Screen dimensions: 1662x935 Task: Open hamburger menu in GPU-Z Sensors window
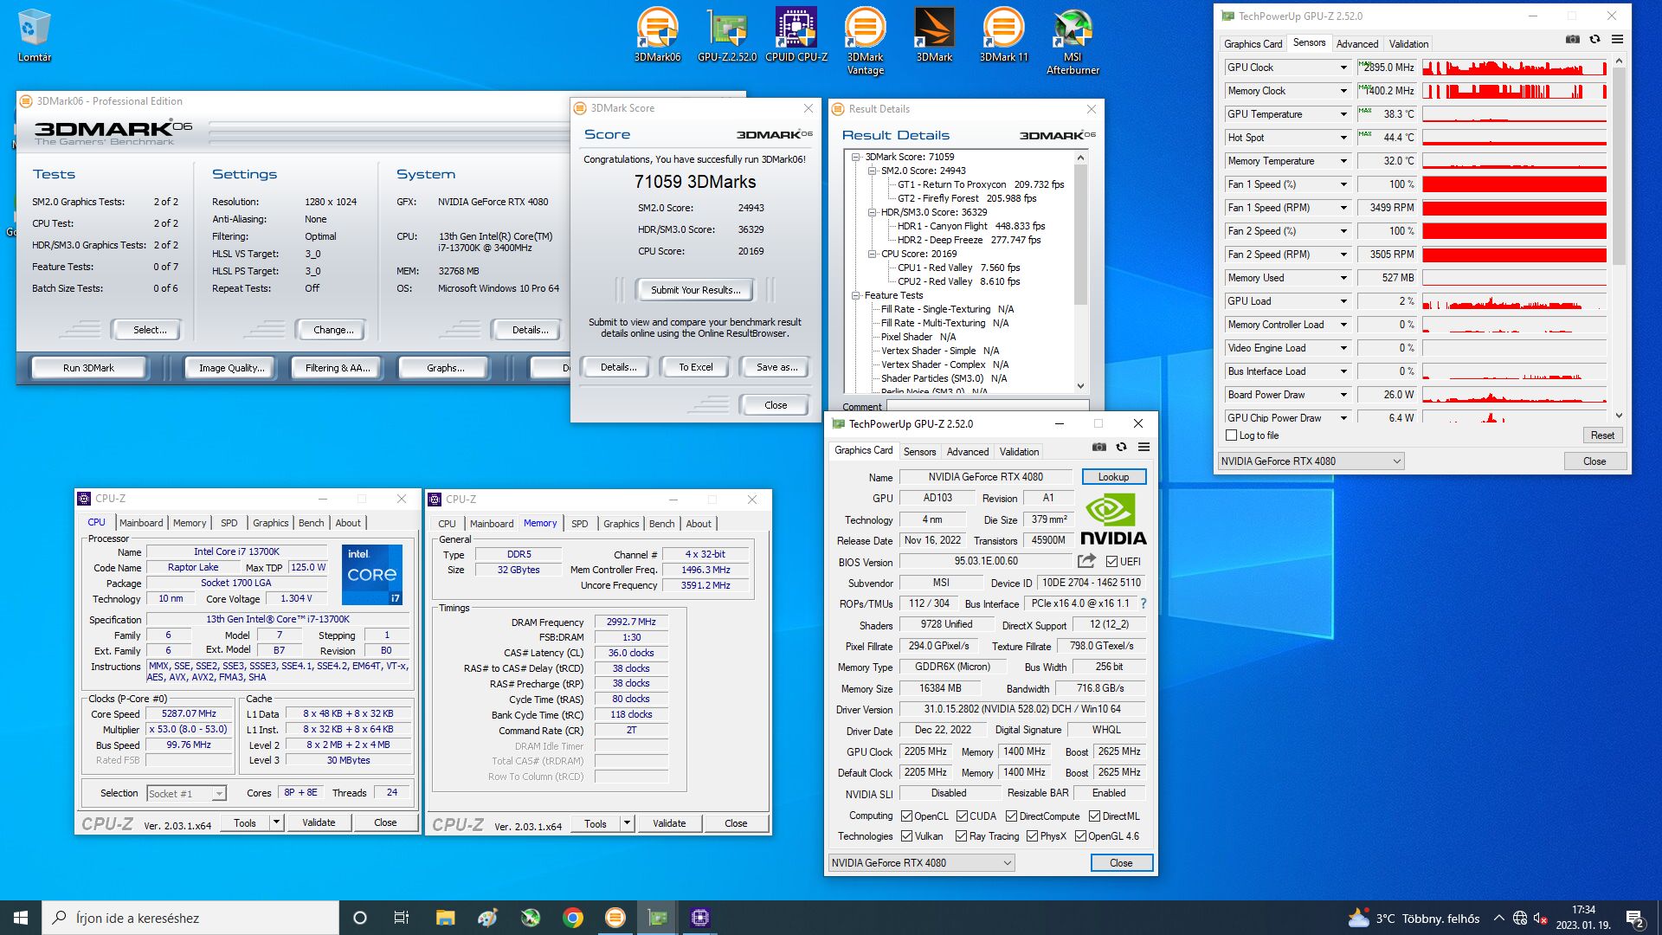[1617, 40]
